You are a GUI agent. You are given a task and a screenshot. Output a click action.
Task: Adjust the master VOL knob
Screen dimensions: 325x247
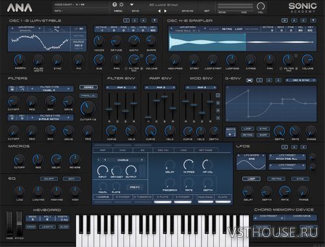(x=261, y=7)
